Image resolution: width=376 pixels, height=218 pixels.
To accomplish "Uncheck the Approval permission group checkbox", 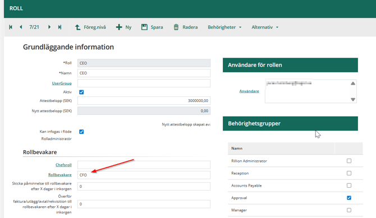I will pos(349,198).
